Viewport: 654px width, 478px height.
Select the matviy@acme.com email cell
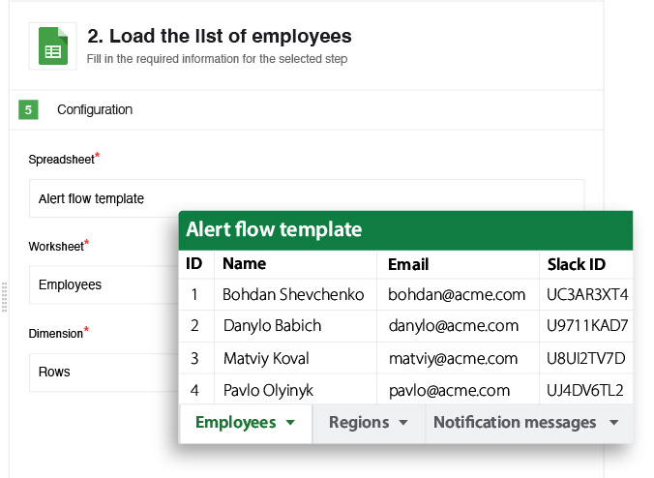click(458, 358)
